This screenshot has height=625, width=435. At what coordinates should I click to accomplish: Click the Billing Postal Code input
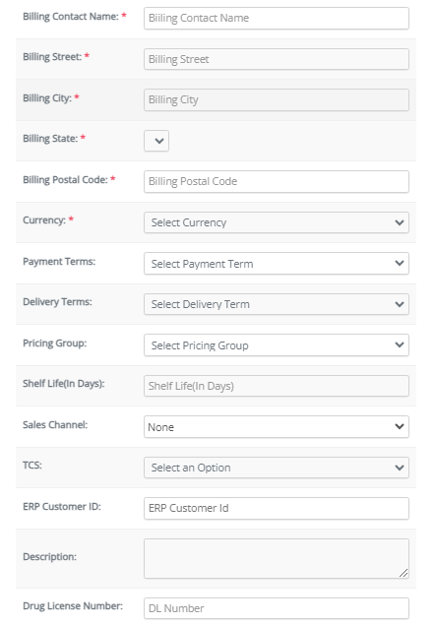[276, 181]
